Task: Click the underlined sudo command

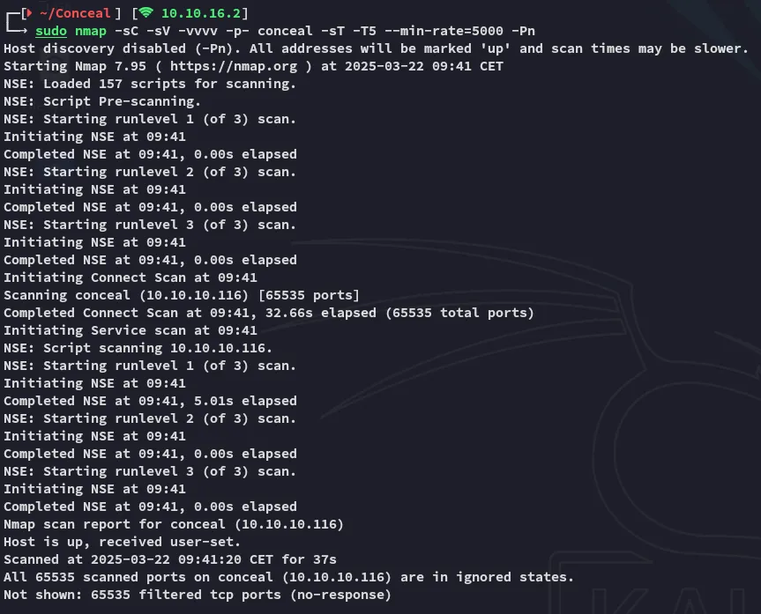Action: point(52,31)
